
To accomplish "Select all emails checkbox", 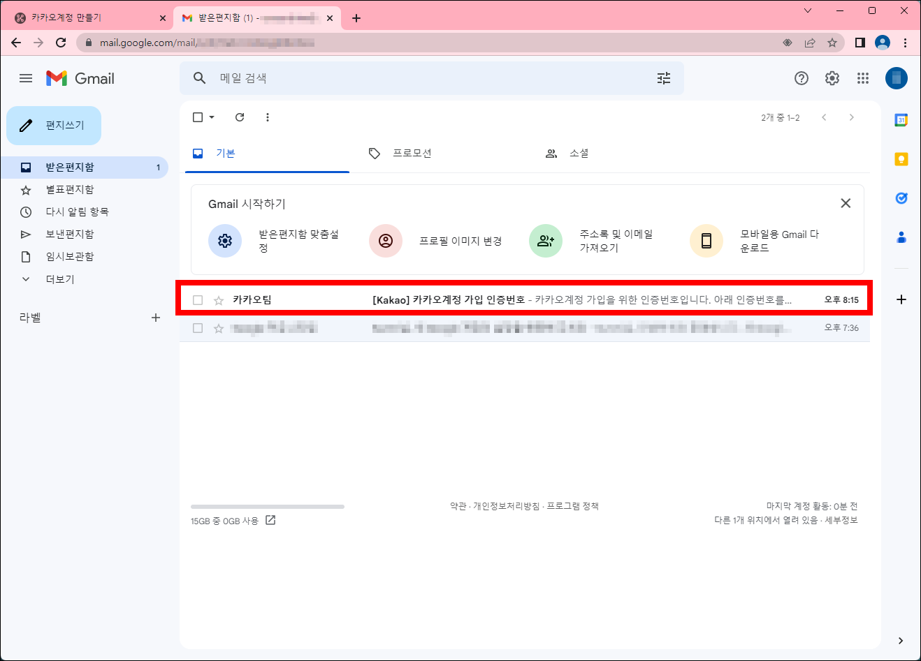I will coord(198,117).
